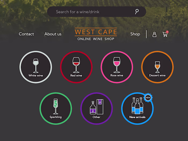Viewport: 188px width, 141px height.
Task: Open the user account icon
Action: tap(154, 34)
